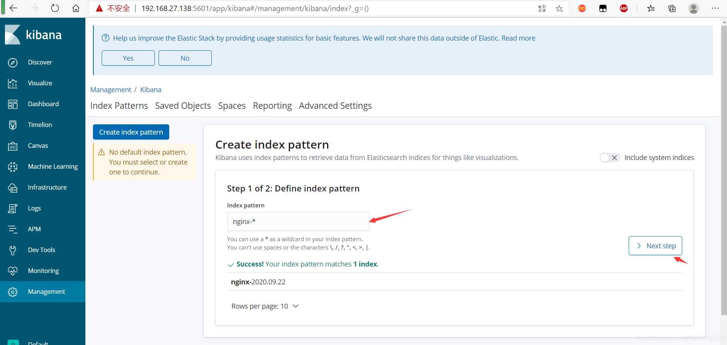Switch to Advanced Settings tab
Image resolution: width=727 pixels, height=345 pixels.
[x=335, y=106]
